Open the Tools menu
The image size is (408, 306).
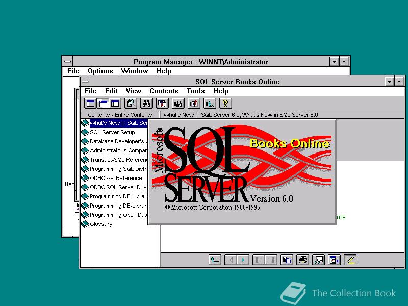(x=195, y=91)
